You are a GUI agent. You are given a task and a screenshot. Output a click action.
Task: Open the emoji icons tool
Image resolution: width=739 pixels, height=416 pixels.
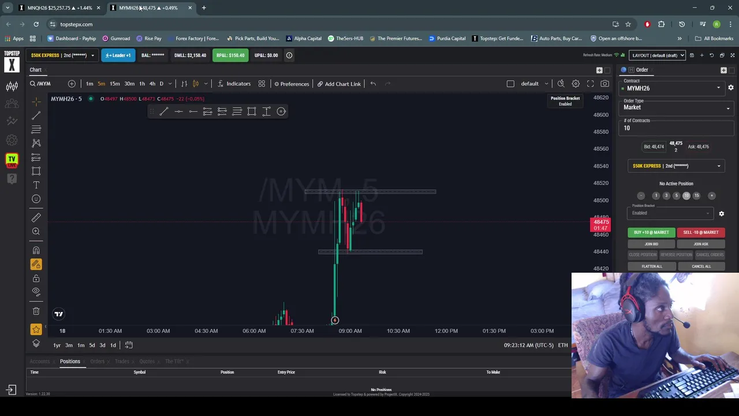coord(36,199)
